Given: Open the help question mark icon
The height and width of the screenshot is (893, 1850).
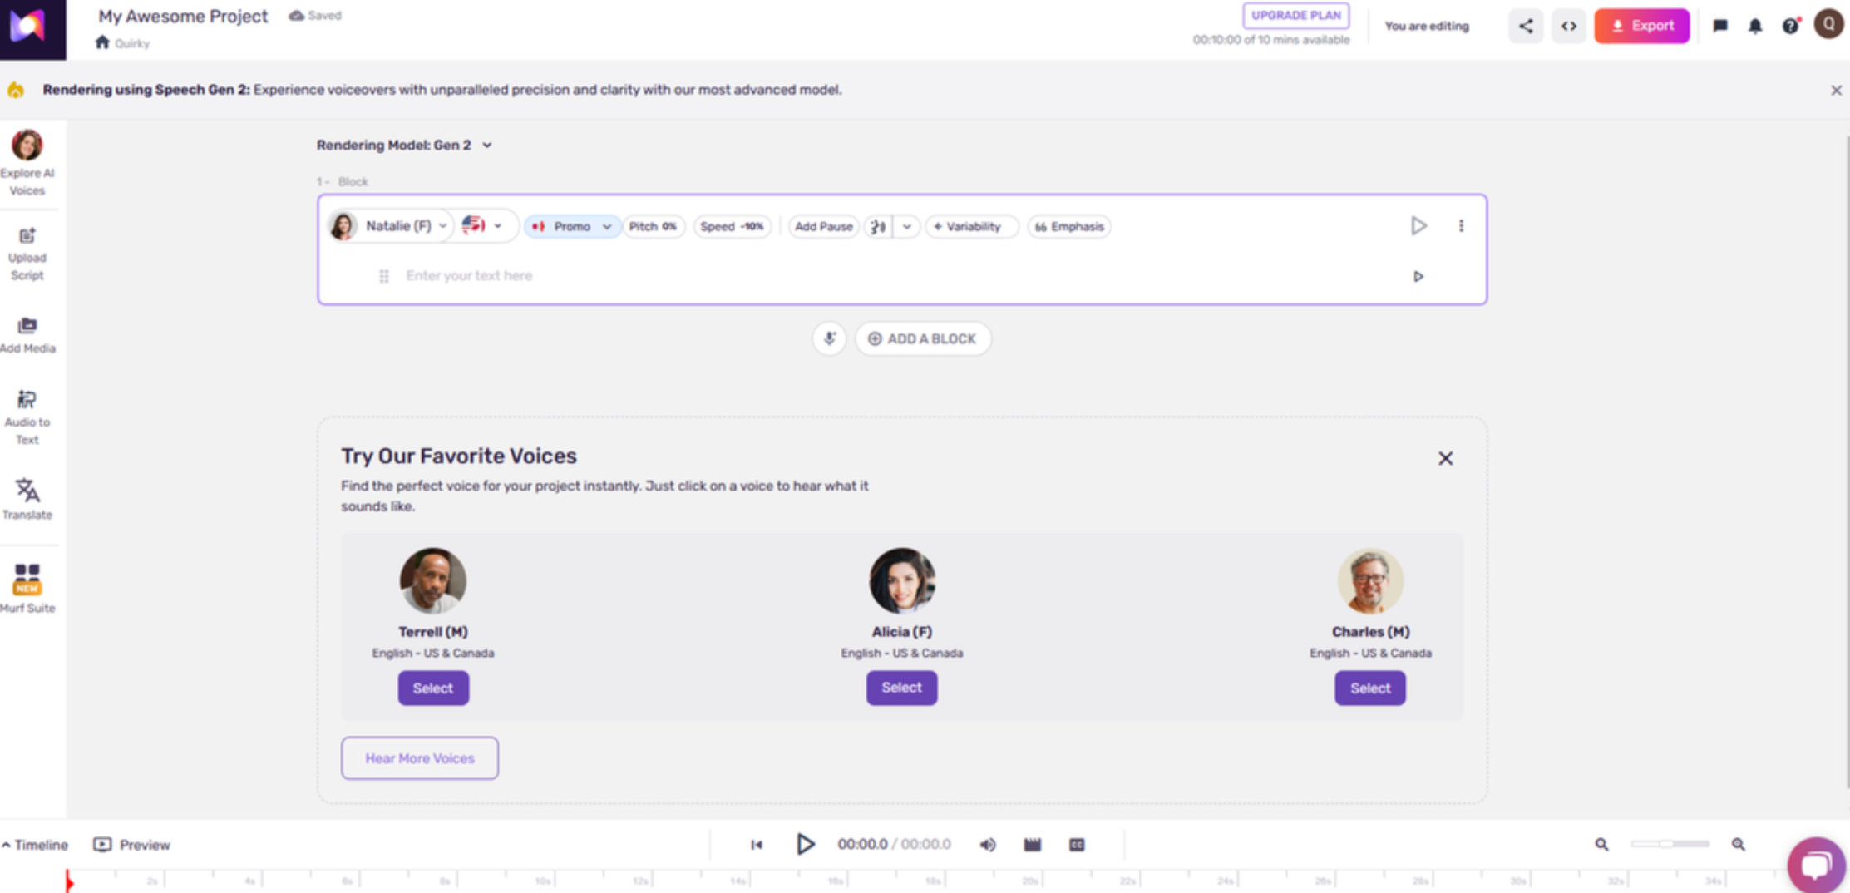Looking at the screenshot, I should click(1790, 26).
